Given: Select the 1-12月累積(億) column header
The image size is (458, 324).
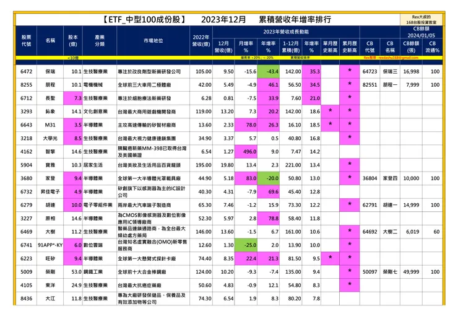Looking at the screenshot, I should (291, 47).
